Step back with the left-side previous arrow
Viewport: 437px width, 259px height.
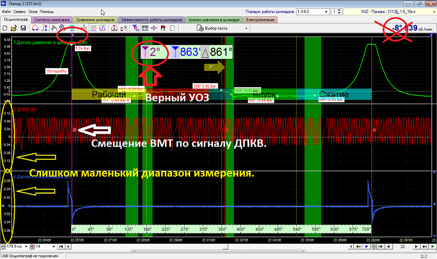(68, 246)
